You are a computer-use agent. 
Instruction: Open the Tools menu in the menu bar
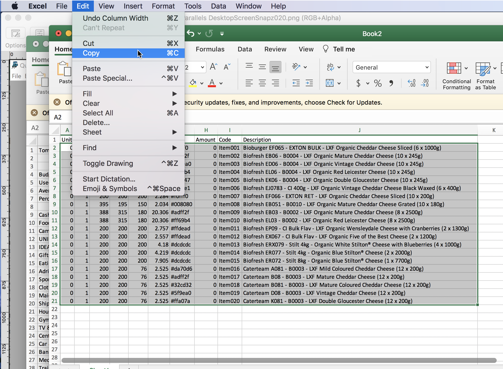click(193, 6)
